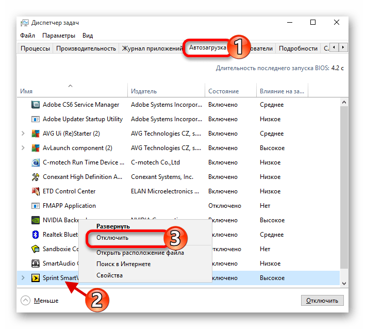Click the Realtek Bluetooth icon

coord(36,235)
